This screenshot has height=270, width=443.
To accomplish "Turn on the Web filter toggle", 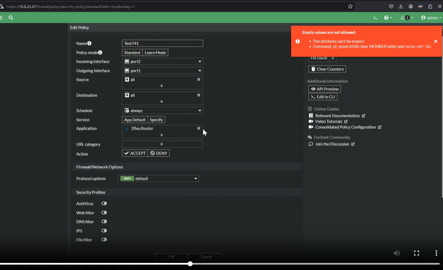I will coord(104,212).
